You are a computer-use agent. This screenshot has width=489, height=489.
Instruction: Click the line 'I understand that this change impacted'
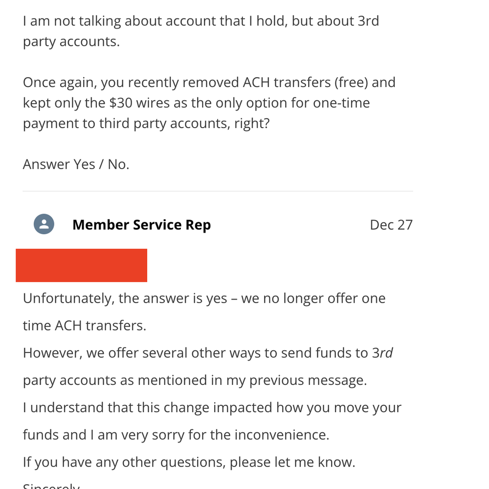point(212,408)
